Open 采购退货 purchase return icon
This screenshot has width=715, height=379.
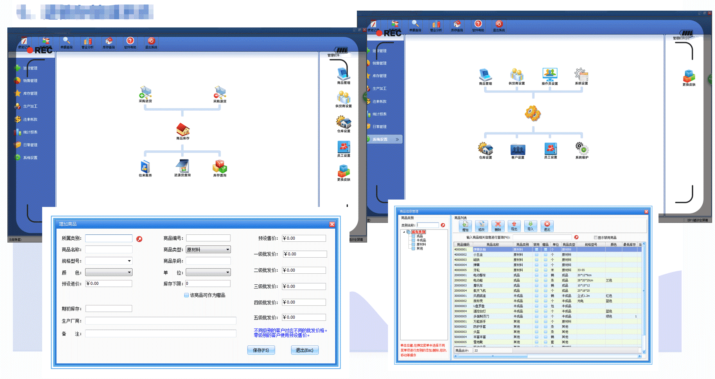click(x=220, y=93)
